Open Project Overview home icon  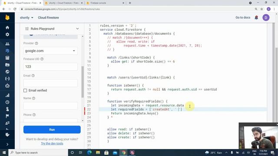pyautogui.click(x=7, y=28)
